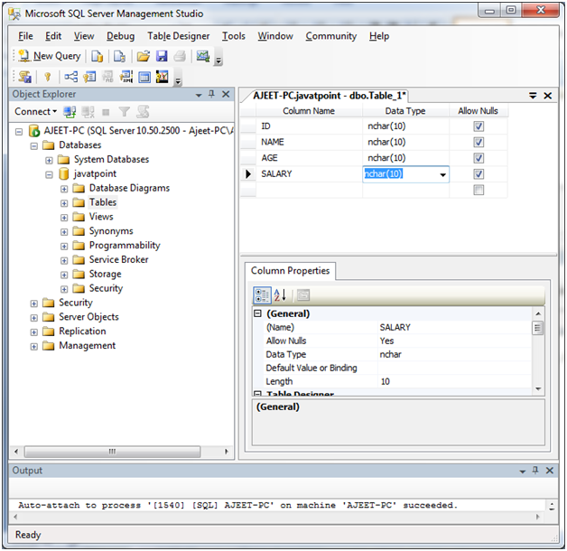Close the Object Explorer panel
The image size is (567, 551).
(226, 95)
